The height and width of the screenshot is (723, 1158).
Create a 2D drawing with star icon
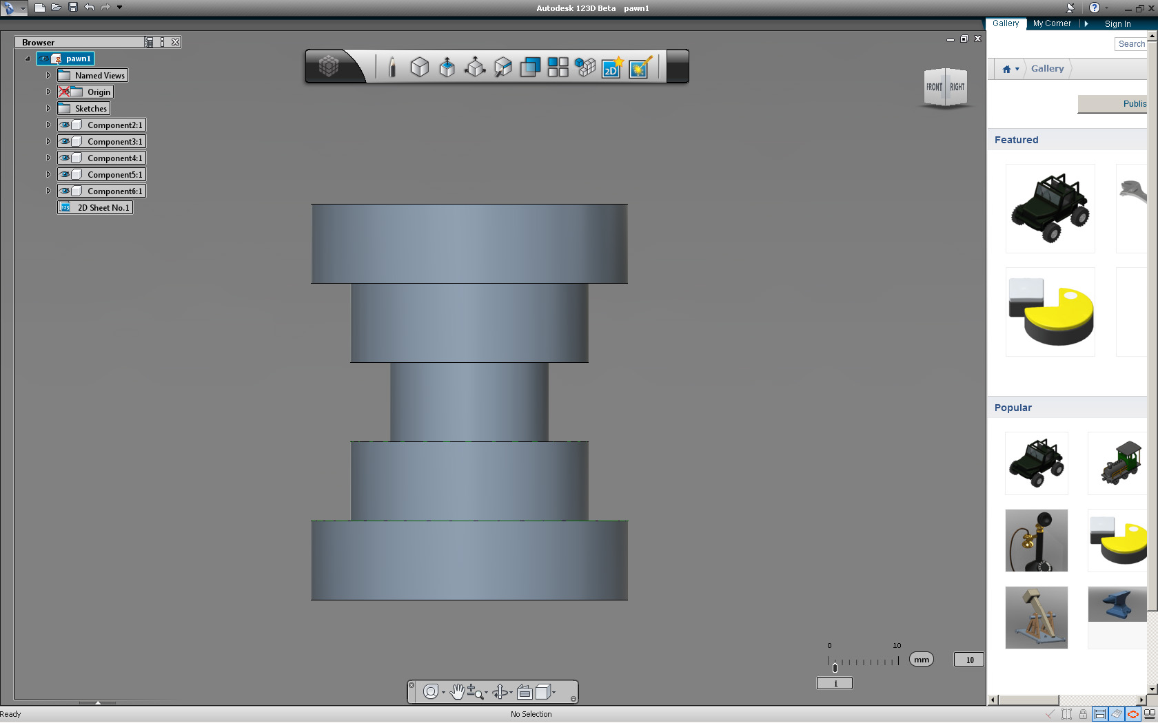[612, 67]
